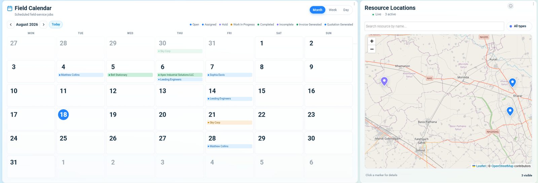This screenshot has width=538, height=183.
Task: Select the highlighted date 18
Action: click(63, 115)
